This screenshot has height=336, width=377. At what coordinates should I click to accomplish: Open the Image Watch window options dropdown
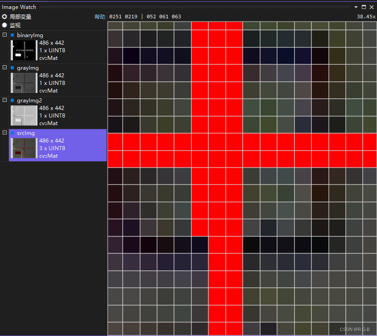click(x=356, y=7)
